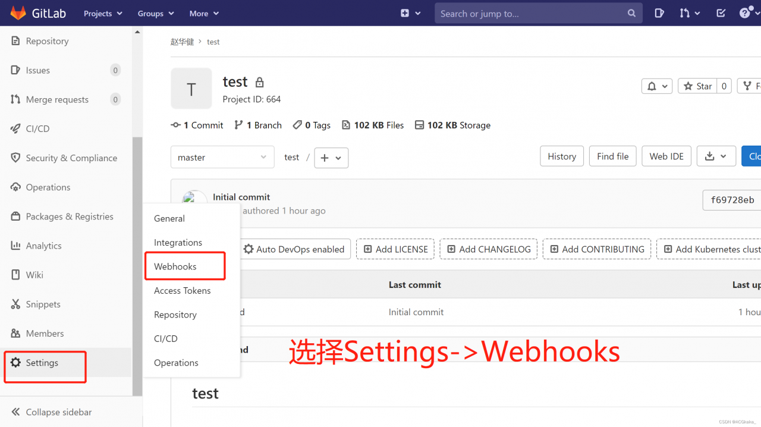Click the Find file button

(613, 156)
